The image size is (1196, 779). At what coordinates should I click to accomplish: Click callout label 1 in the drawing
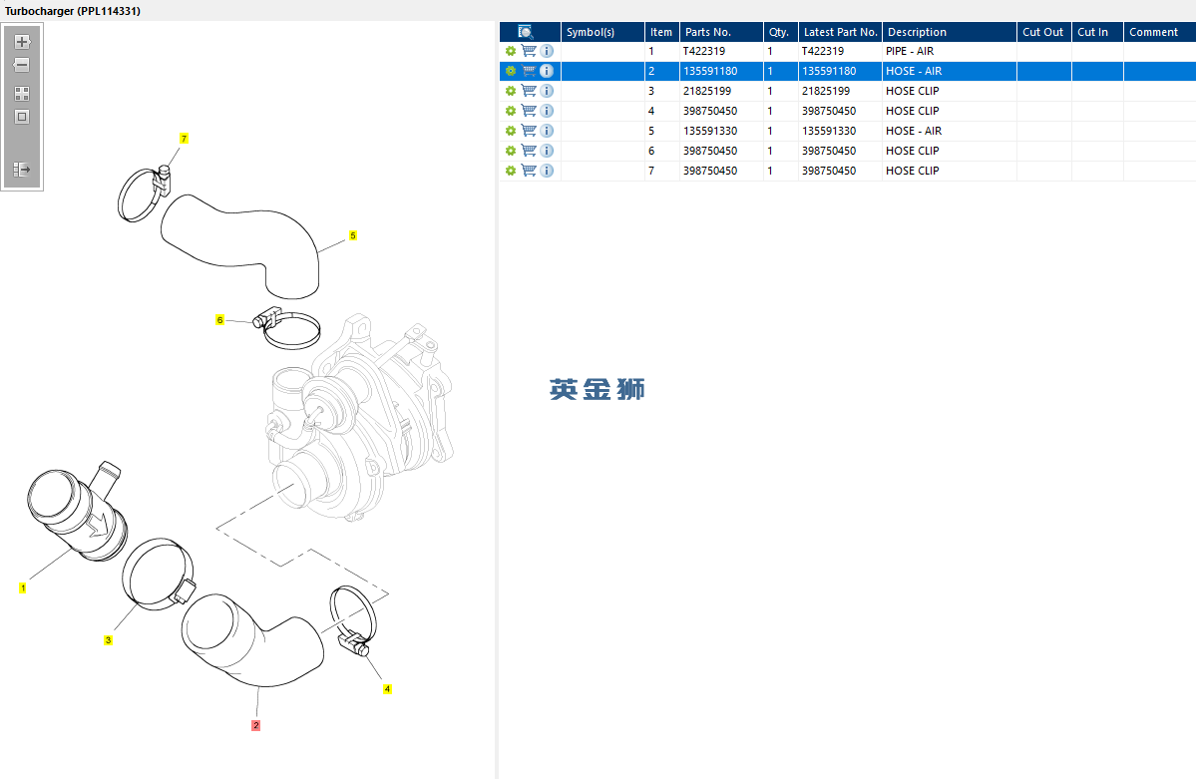pos(22,588)
